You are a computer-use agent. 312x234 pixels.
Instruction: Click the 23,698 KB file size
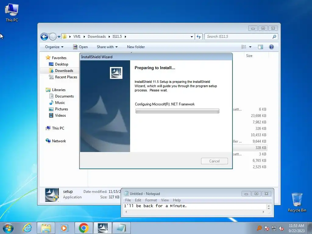258,116
